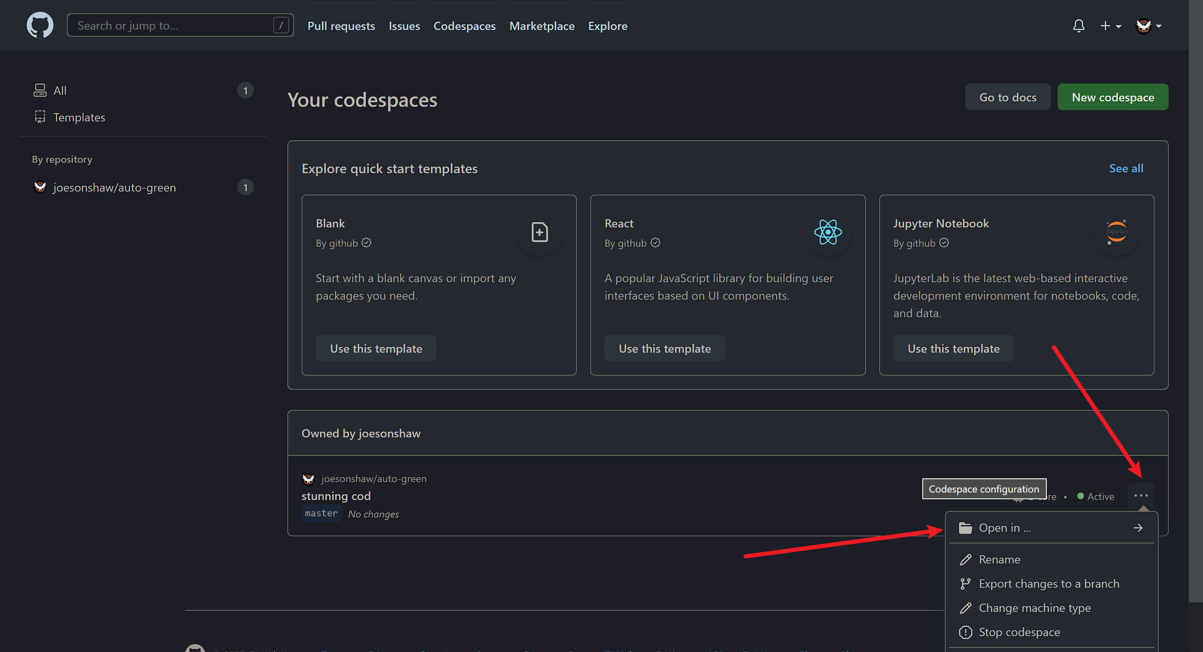Open the Blank template title
The width and height of the screenshot is (1203, 652).
pos(330,223)
